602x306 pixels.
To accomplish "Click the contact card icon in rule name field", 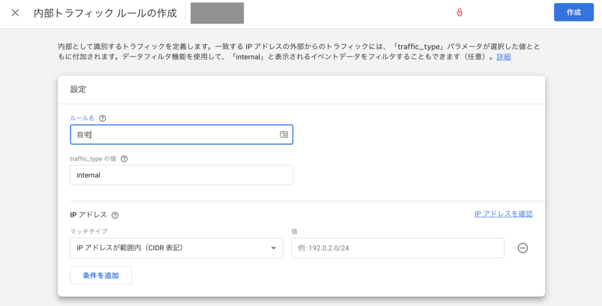I will tap(284, 134).
